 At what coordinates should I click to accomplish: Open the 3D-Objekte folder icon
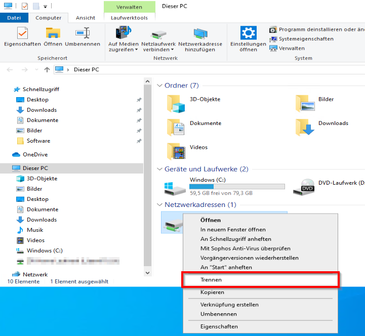pyautogui.click(x=176, y=103)
